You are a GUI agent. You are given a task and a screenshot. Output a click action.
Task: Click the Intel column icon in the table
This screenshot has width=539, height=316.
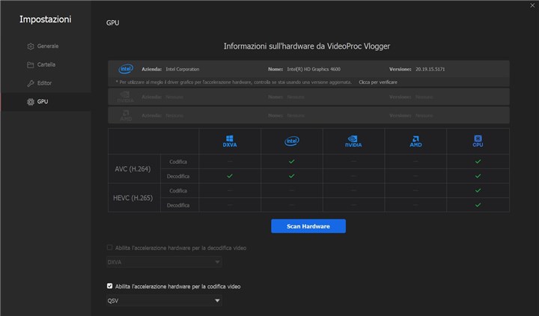click(x=291, y=141)
